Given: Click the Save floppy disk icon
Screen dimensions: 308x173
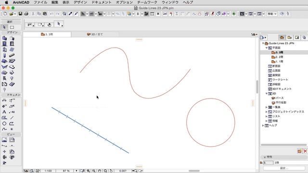Looking at the screenshot, I should pyautogui.click(x=20, y=14).
